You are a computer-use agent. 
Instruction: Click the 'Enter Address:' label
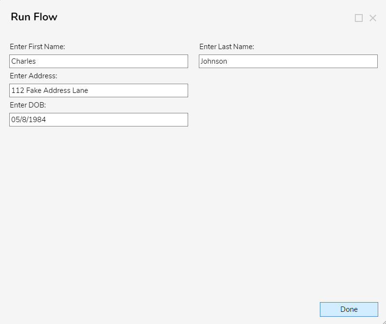[34, 76]
